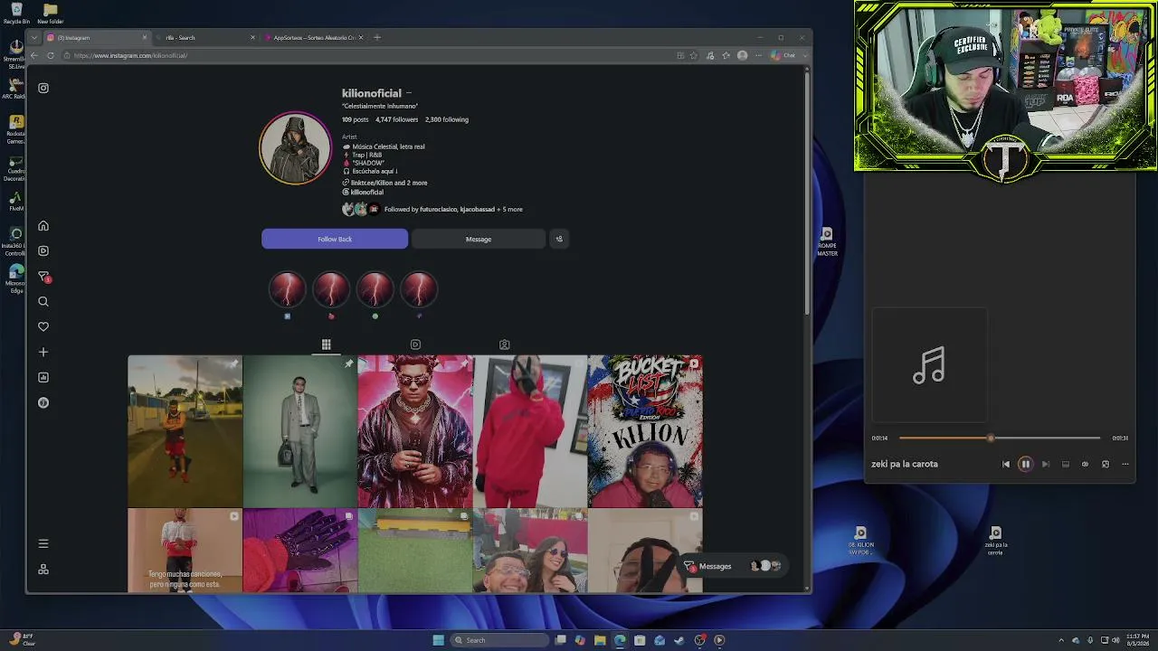1158x651 pixels.
Task: Pause the song in media player
Action: coord(1025,464)
